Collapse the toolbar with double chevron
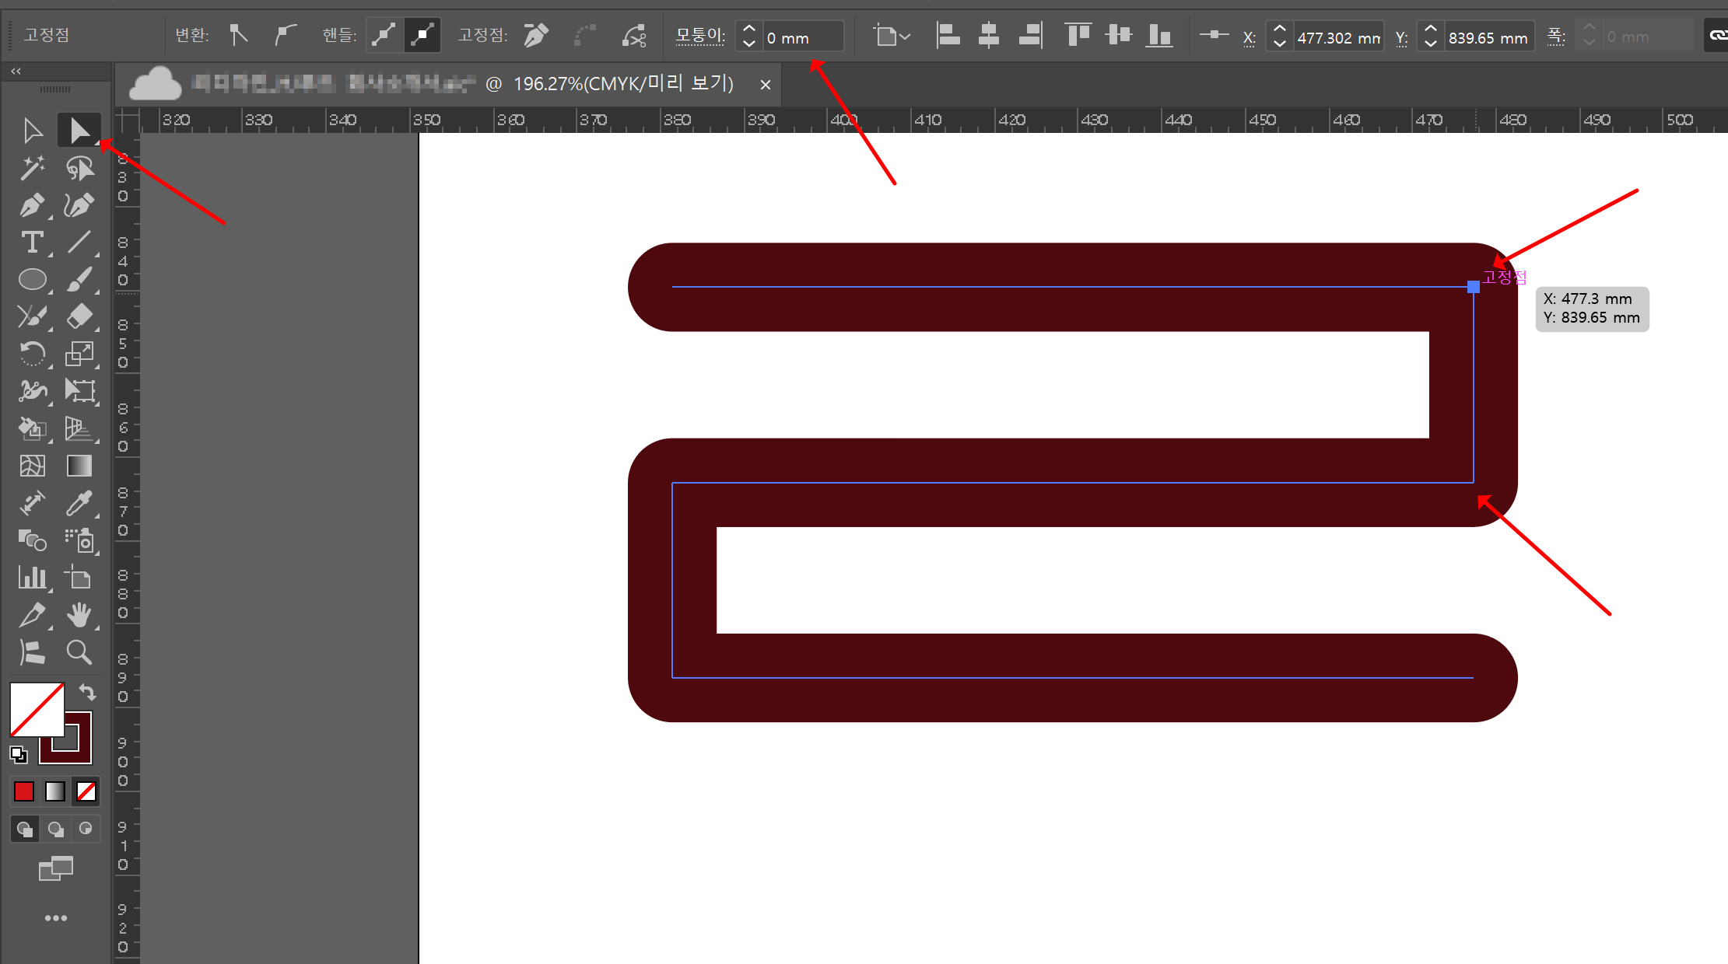This screenshot has width=1728, height=964. (x=16, y=71)
